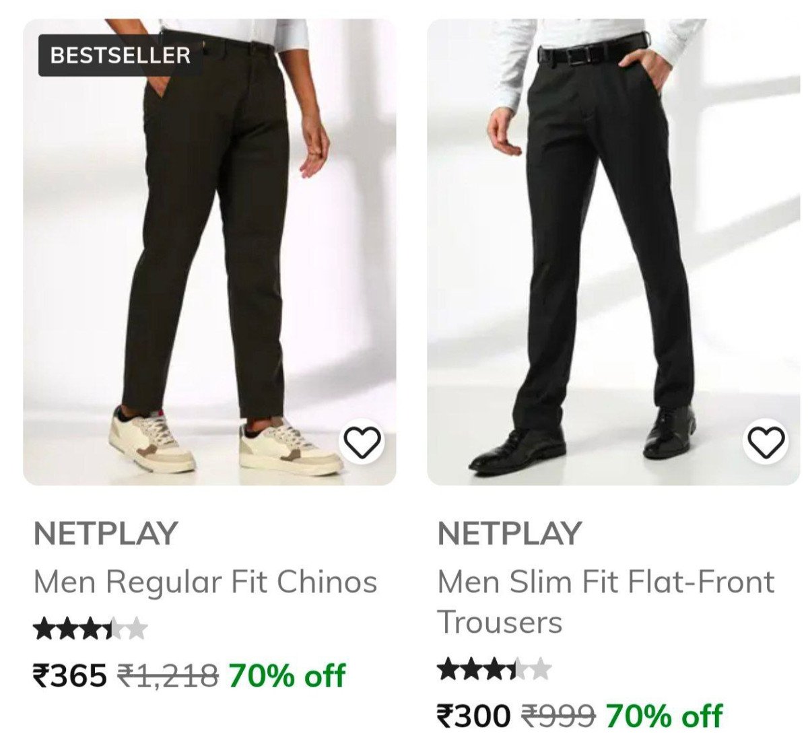Screen dimensions: 808x754
Task: Open the Men Slim Fit Flat-Front Trousers title
Action: click(606, 602)
